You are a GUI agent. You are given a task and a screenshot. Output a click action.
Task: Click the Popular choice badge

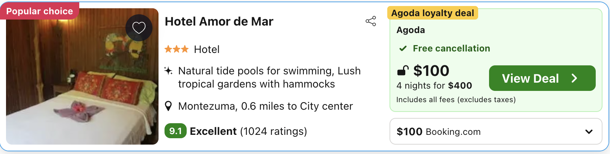pyautogui.click(x=39, y=11)
